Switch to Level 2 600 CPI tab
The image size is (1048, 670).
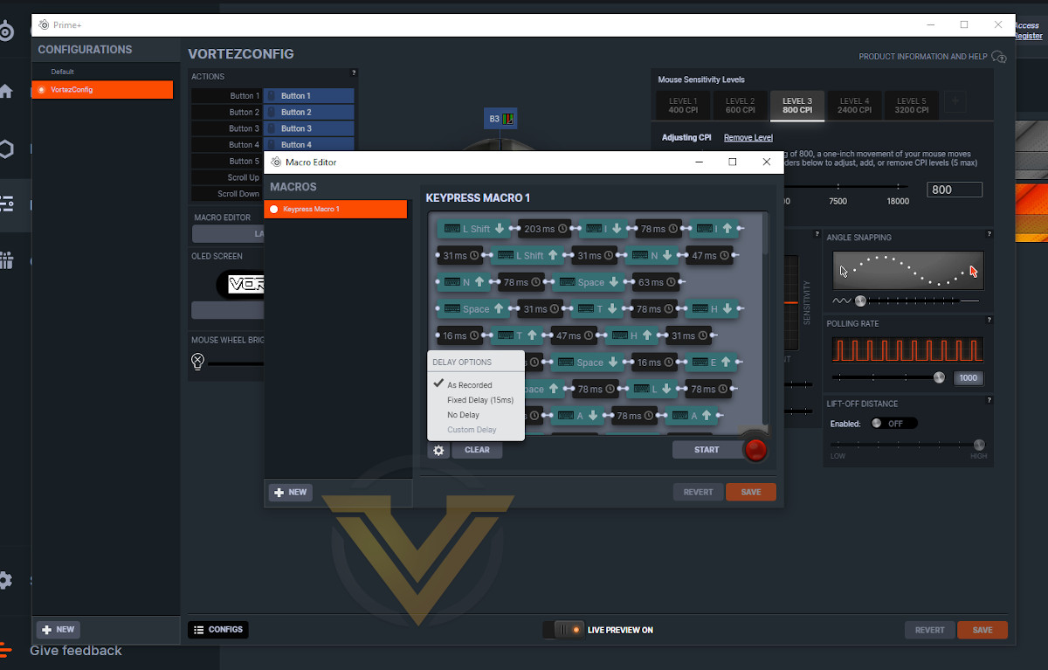740,106
